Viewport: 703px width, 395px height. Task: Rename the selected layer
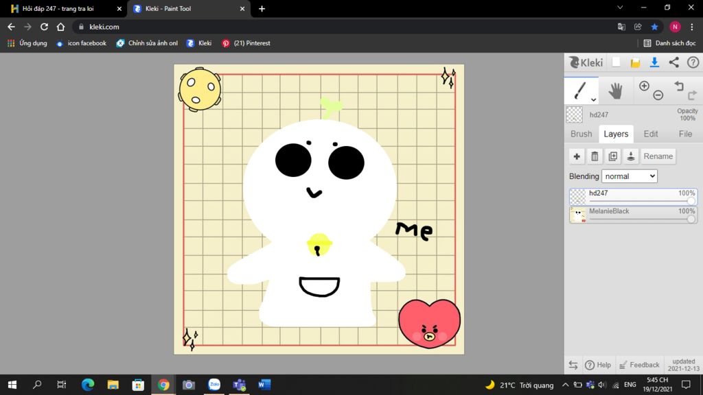(658, 156)
